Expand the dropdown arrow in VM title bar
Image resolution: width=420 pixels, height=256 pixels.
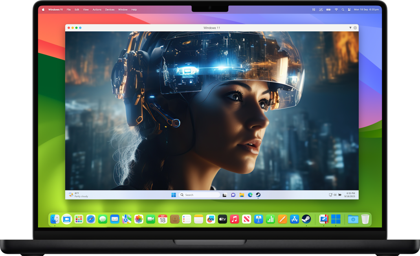click(350, 28)
